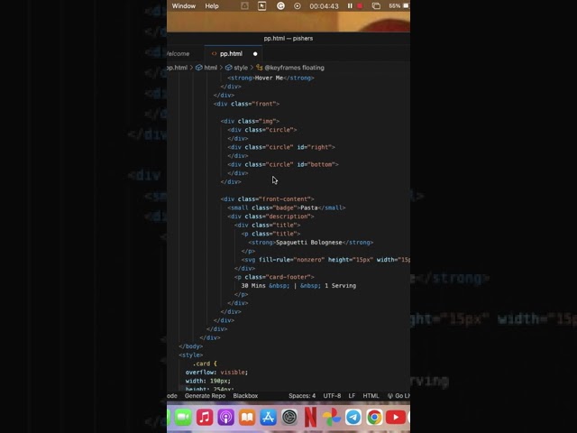Image resolution: width=577 pixels, height=433 pixels.
Task: Change the end-of-line sequence via LF
Action: coord(352,396)
